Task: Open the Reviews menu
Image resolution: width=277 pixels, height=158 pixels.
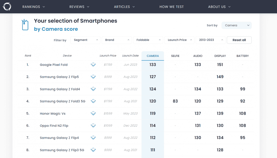Action: pos(79,7)
